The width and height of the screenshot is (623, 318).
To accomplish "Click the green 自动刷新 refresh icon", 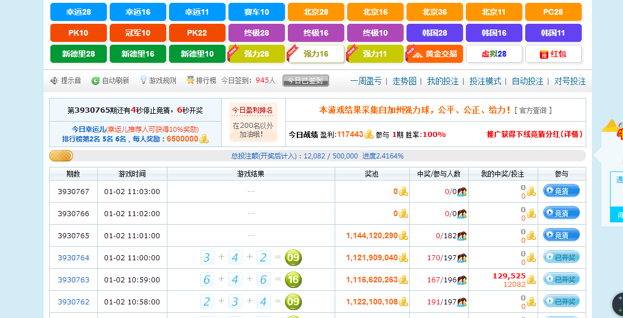I will tap(96, 81).
